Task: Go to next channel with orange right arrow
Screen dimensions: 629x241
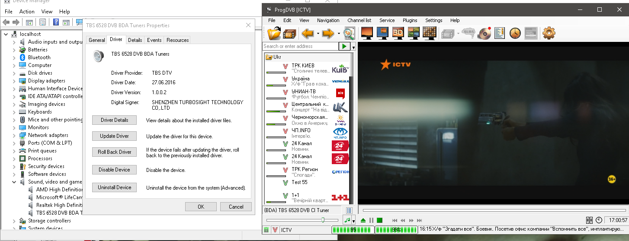Action: pos(328,33)
